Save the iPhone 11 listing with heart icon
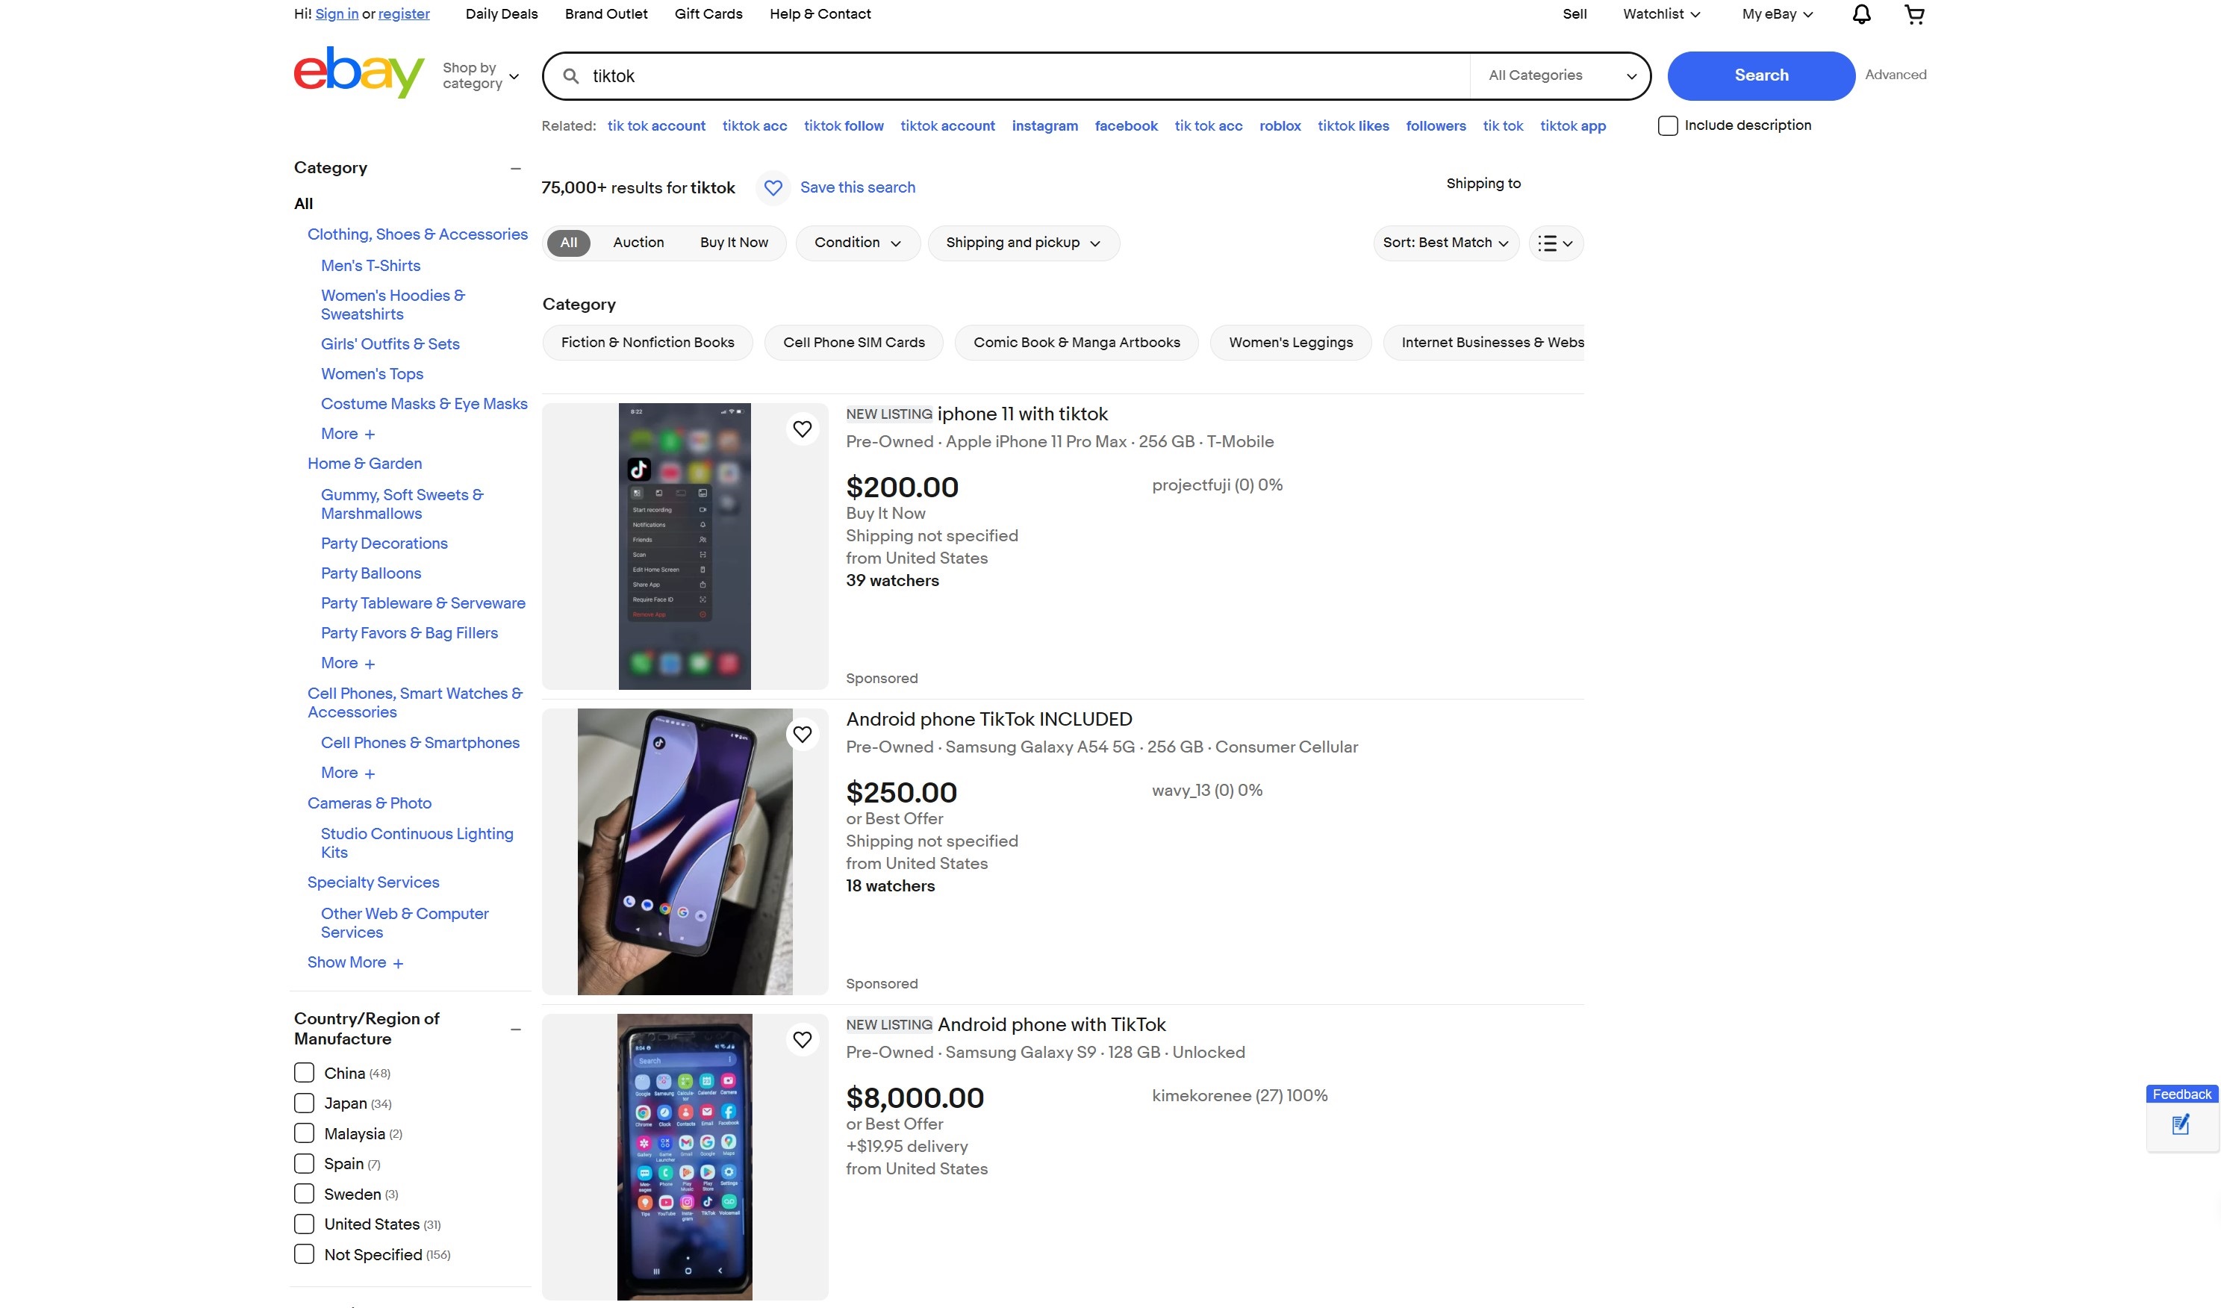 802,429
